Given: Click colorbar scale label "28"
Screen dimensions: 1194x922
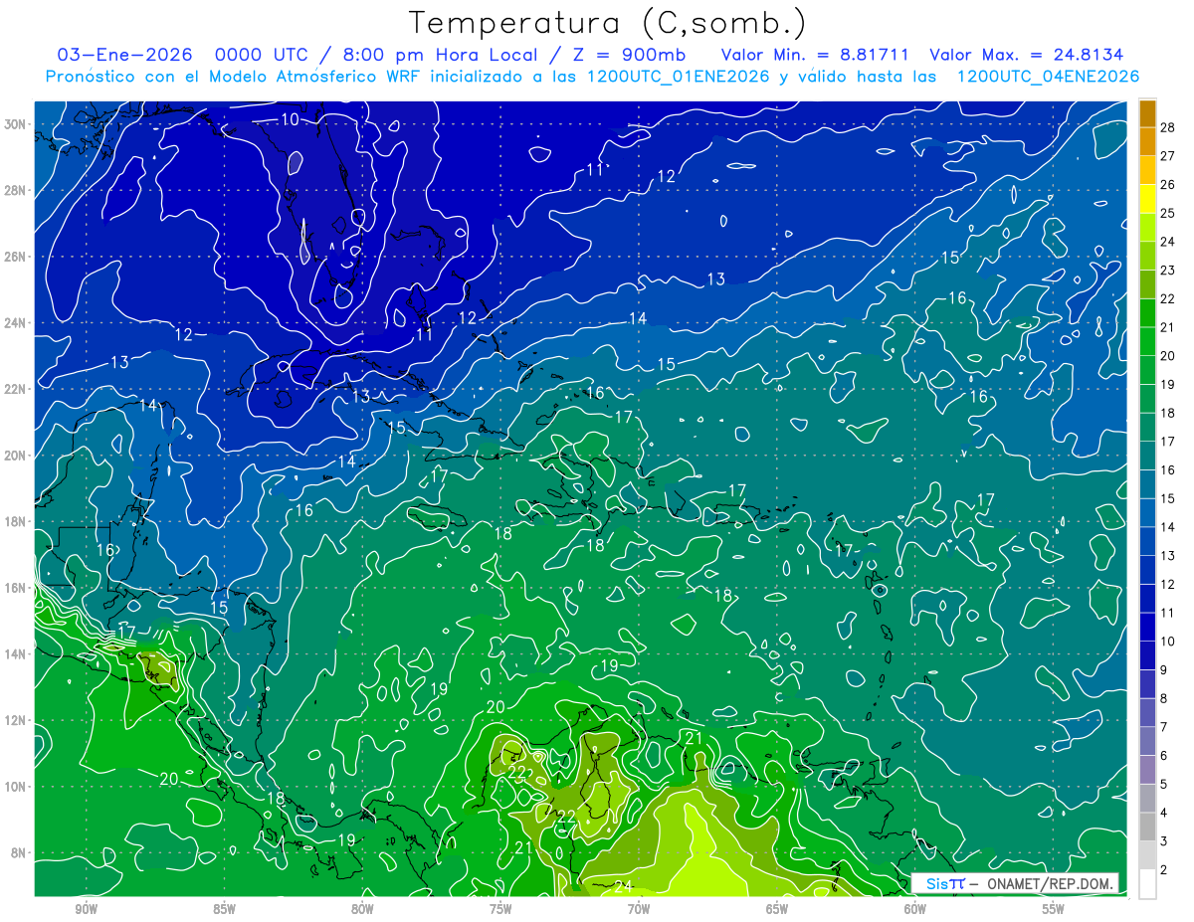Looking at the screenshot, I should pyautogui.click(x=1169, y=127).
